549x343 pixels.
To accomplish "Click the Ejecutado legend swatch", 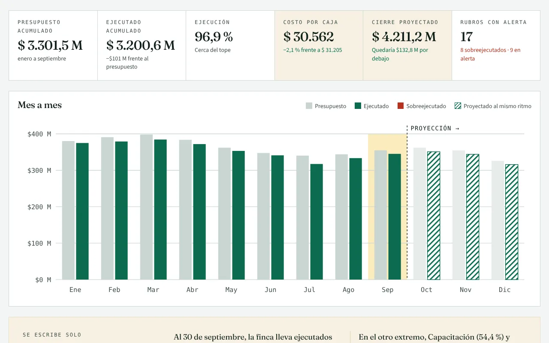I will click(358, 106).
